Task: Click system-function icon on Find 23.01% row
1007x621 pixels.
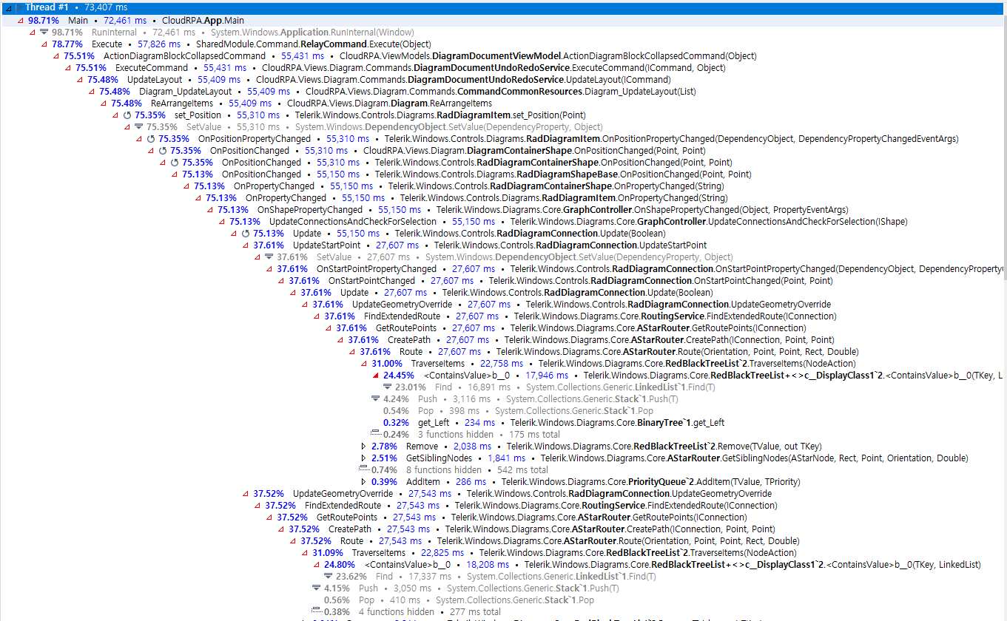Action: [x=387, y=387]
